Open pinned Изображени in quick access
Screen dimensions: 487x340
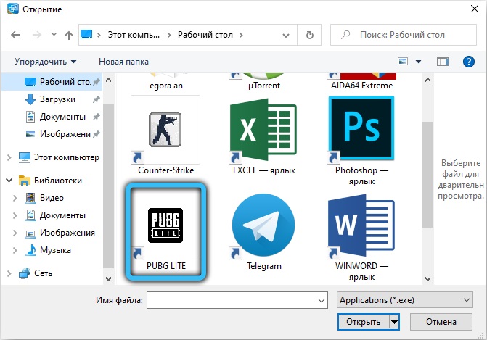click(52, 134)
